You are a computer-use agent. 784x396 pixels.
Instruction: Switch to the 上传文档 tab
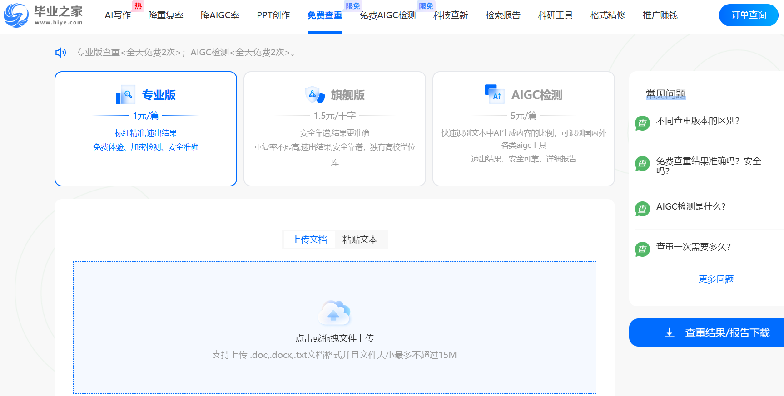(309, 240)
